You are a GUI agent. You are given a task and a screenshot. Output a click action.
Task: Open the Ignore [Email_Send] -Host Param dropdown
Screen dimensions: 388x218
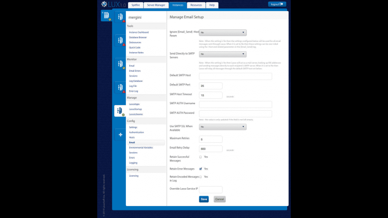pos(223,32)
